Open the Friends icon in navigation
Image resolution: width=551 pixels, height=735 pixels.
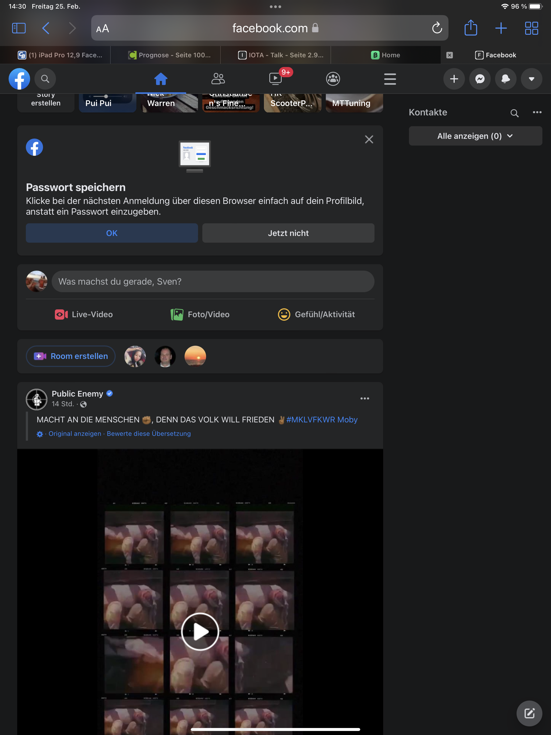pos(218,79)
